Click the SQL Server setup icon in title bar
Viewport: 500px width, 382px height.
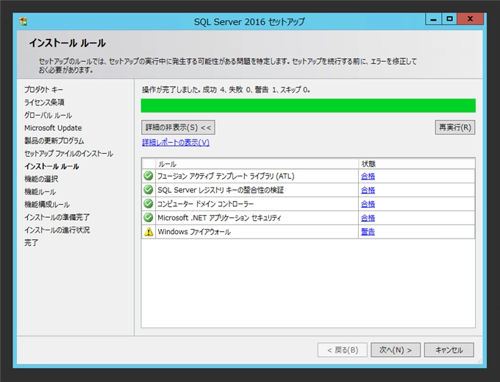[x=24, y=21]
